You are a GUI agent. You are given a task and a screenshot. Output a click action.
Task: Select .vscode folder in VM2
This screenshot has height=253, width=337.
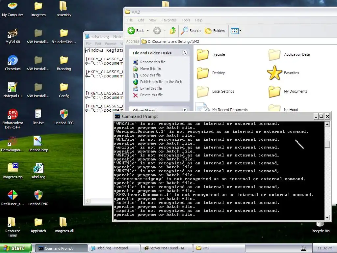(x=211, y=54)
